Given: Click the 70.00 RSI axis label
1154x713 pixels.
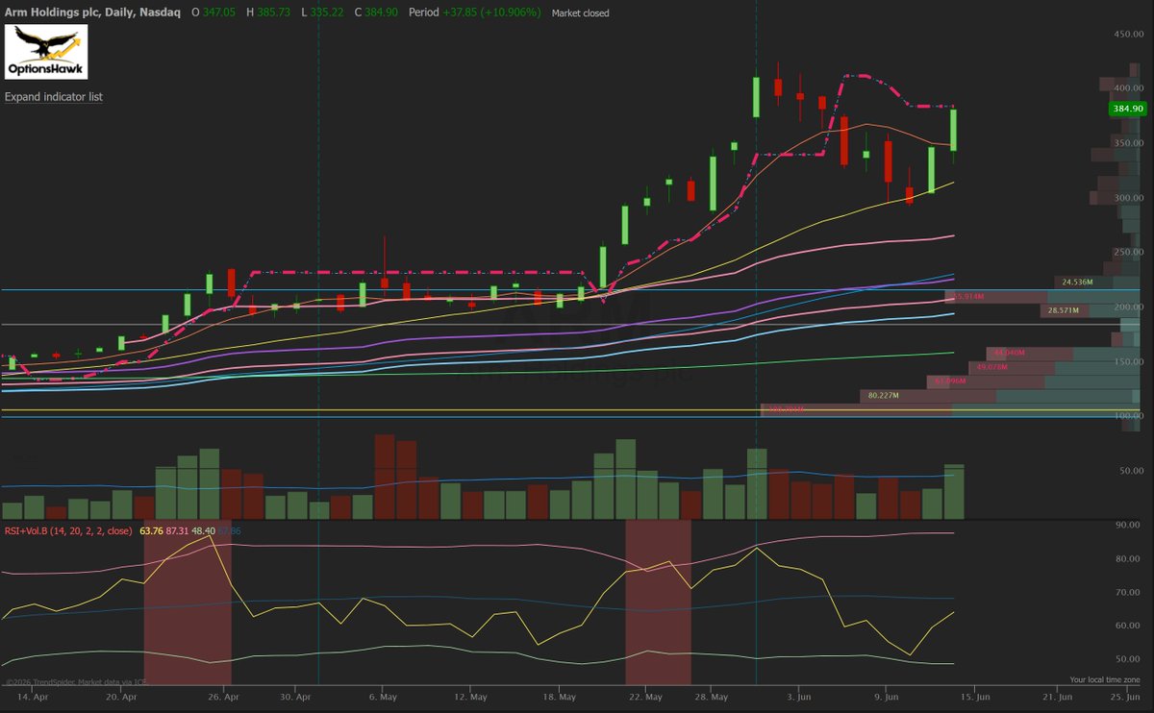Looking at the screenshot, I should (x=1128, y=592).
